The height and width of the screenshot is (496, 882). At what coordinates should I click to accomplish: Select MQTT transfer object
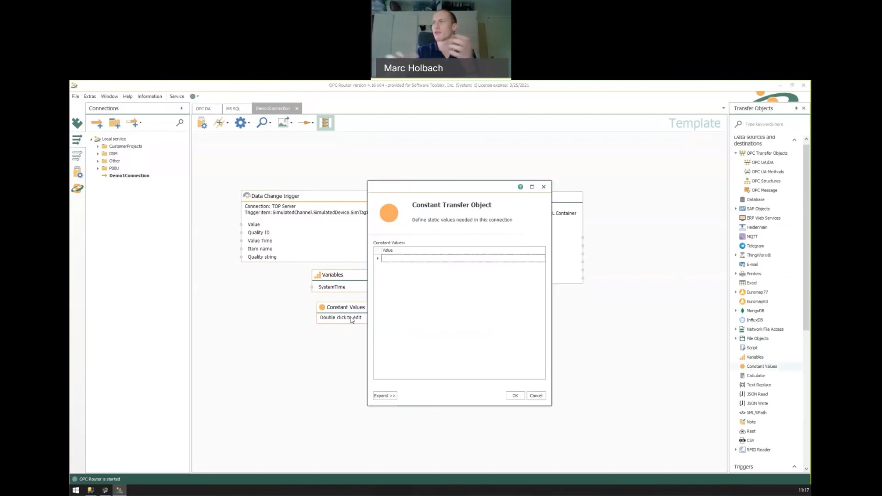(752, 237)
